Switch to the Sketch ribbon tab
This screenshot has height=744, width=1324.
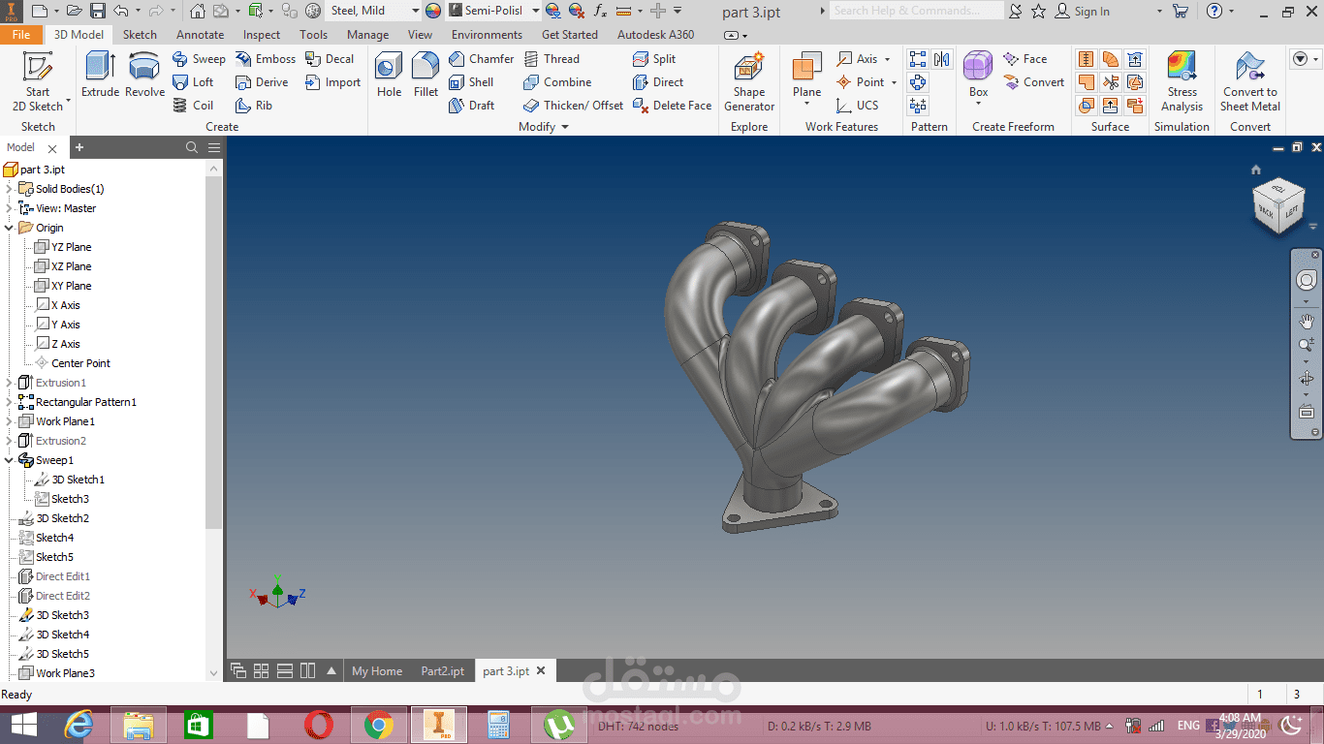[140, 33]
